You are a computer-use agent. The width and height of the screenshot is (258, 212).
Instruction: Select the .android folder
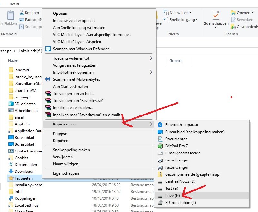tap(22, 70)
